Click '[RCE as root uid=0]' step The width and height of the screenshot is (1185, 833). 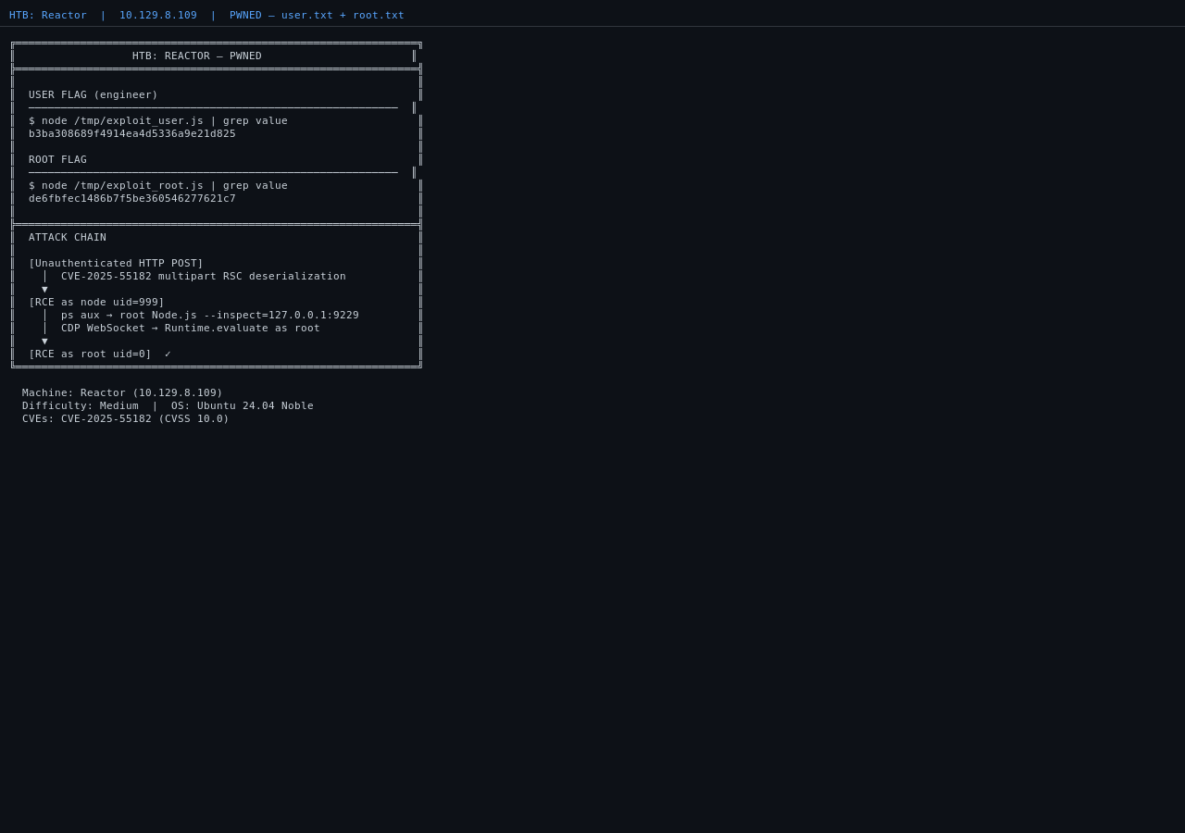point(90,354)
